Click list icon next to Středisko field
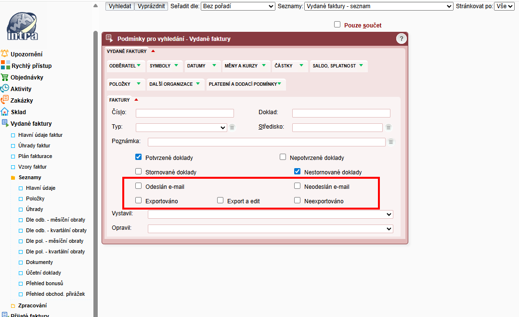Image resolution: width=519 pixels, height=317 pixels. [x=389, y=127]
